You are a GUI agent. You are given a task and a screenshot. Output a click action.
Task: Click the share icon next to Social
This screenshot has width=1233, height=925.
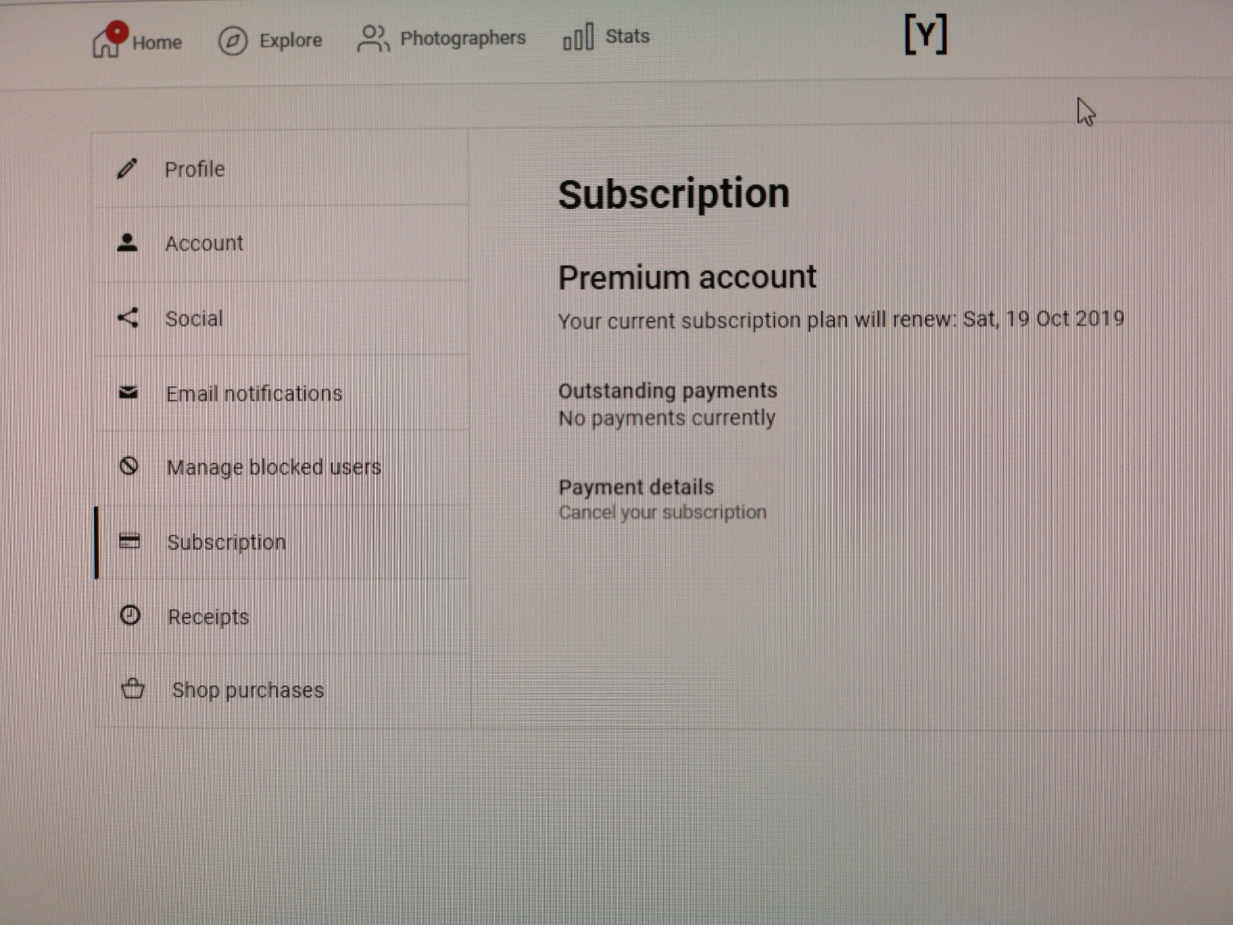coord(128,318)
